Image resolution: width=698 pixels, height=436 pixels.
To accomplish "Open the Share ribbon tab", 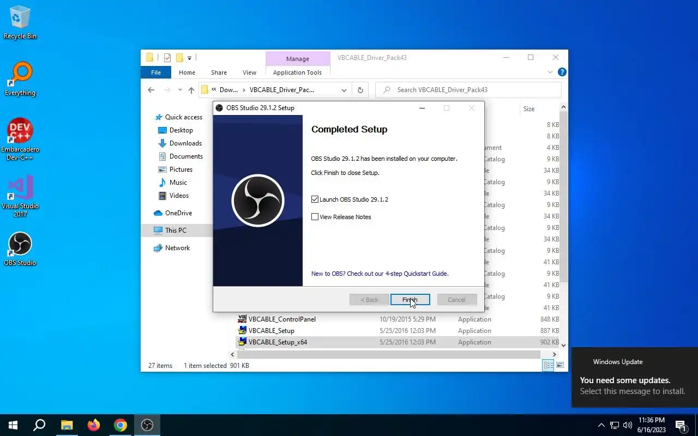I will pyautogui.click(x=219, y=72).
